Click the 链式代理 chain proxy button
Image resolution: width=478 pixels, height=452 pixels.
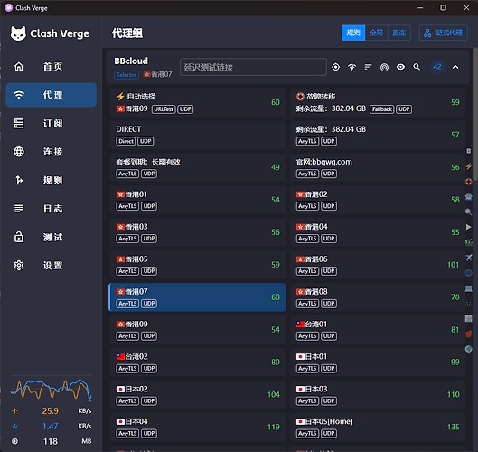[444, 33]
